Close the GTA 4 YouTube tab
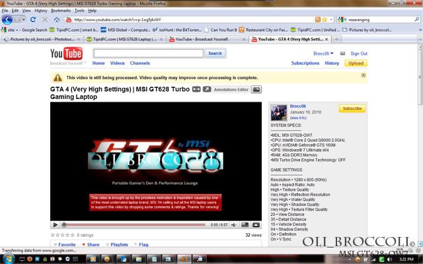Viewport: 423px width, 264px height. click(x=327, y=40)
